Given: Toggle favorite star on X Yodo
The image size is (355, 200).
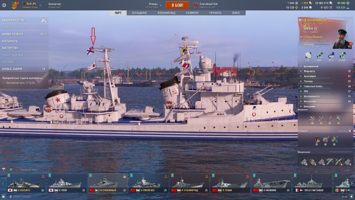Looking at the screenshot, I should coord(83,190).
